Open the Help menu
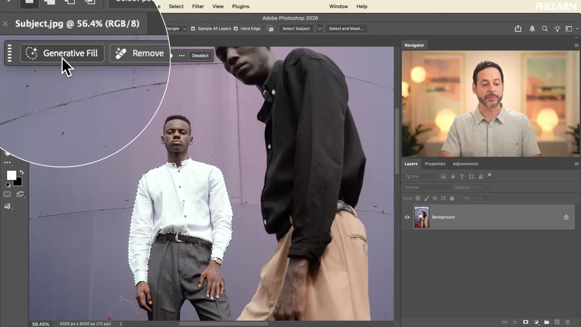Screen dimensions: 581x327 click(362, 6)
